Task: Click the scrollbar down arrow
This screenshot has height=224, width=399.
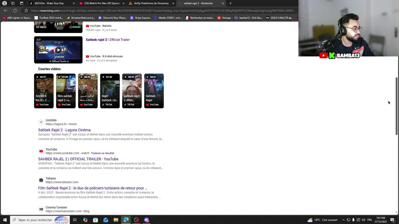Action: (x=397, y=212)
